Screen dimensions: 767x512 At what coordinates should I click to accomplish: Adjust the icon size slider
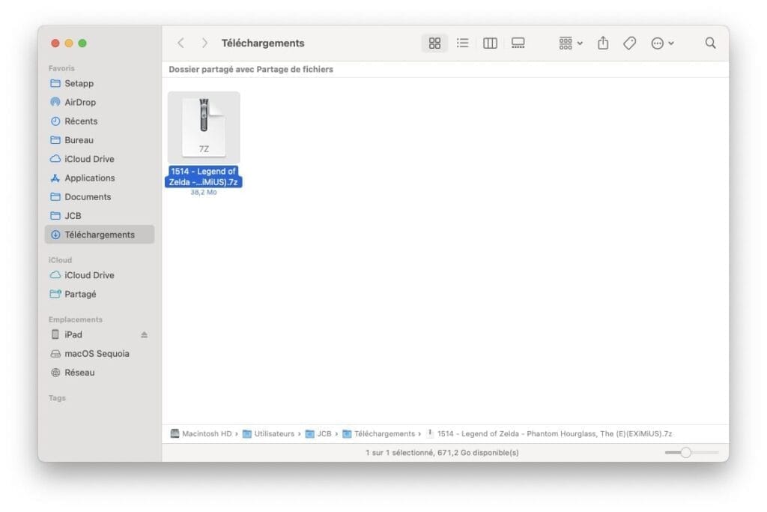pyautogui.click(x=685, y=453)
